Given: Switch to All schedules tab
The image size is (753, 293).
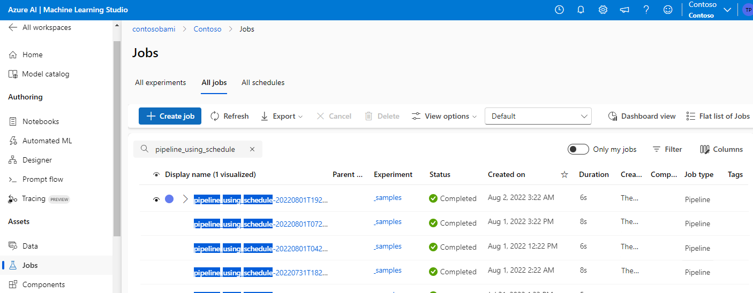Looking at the screenshot, I should [263, 82].
